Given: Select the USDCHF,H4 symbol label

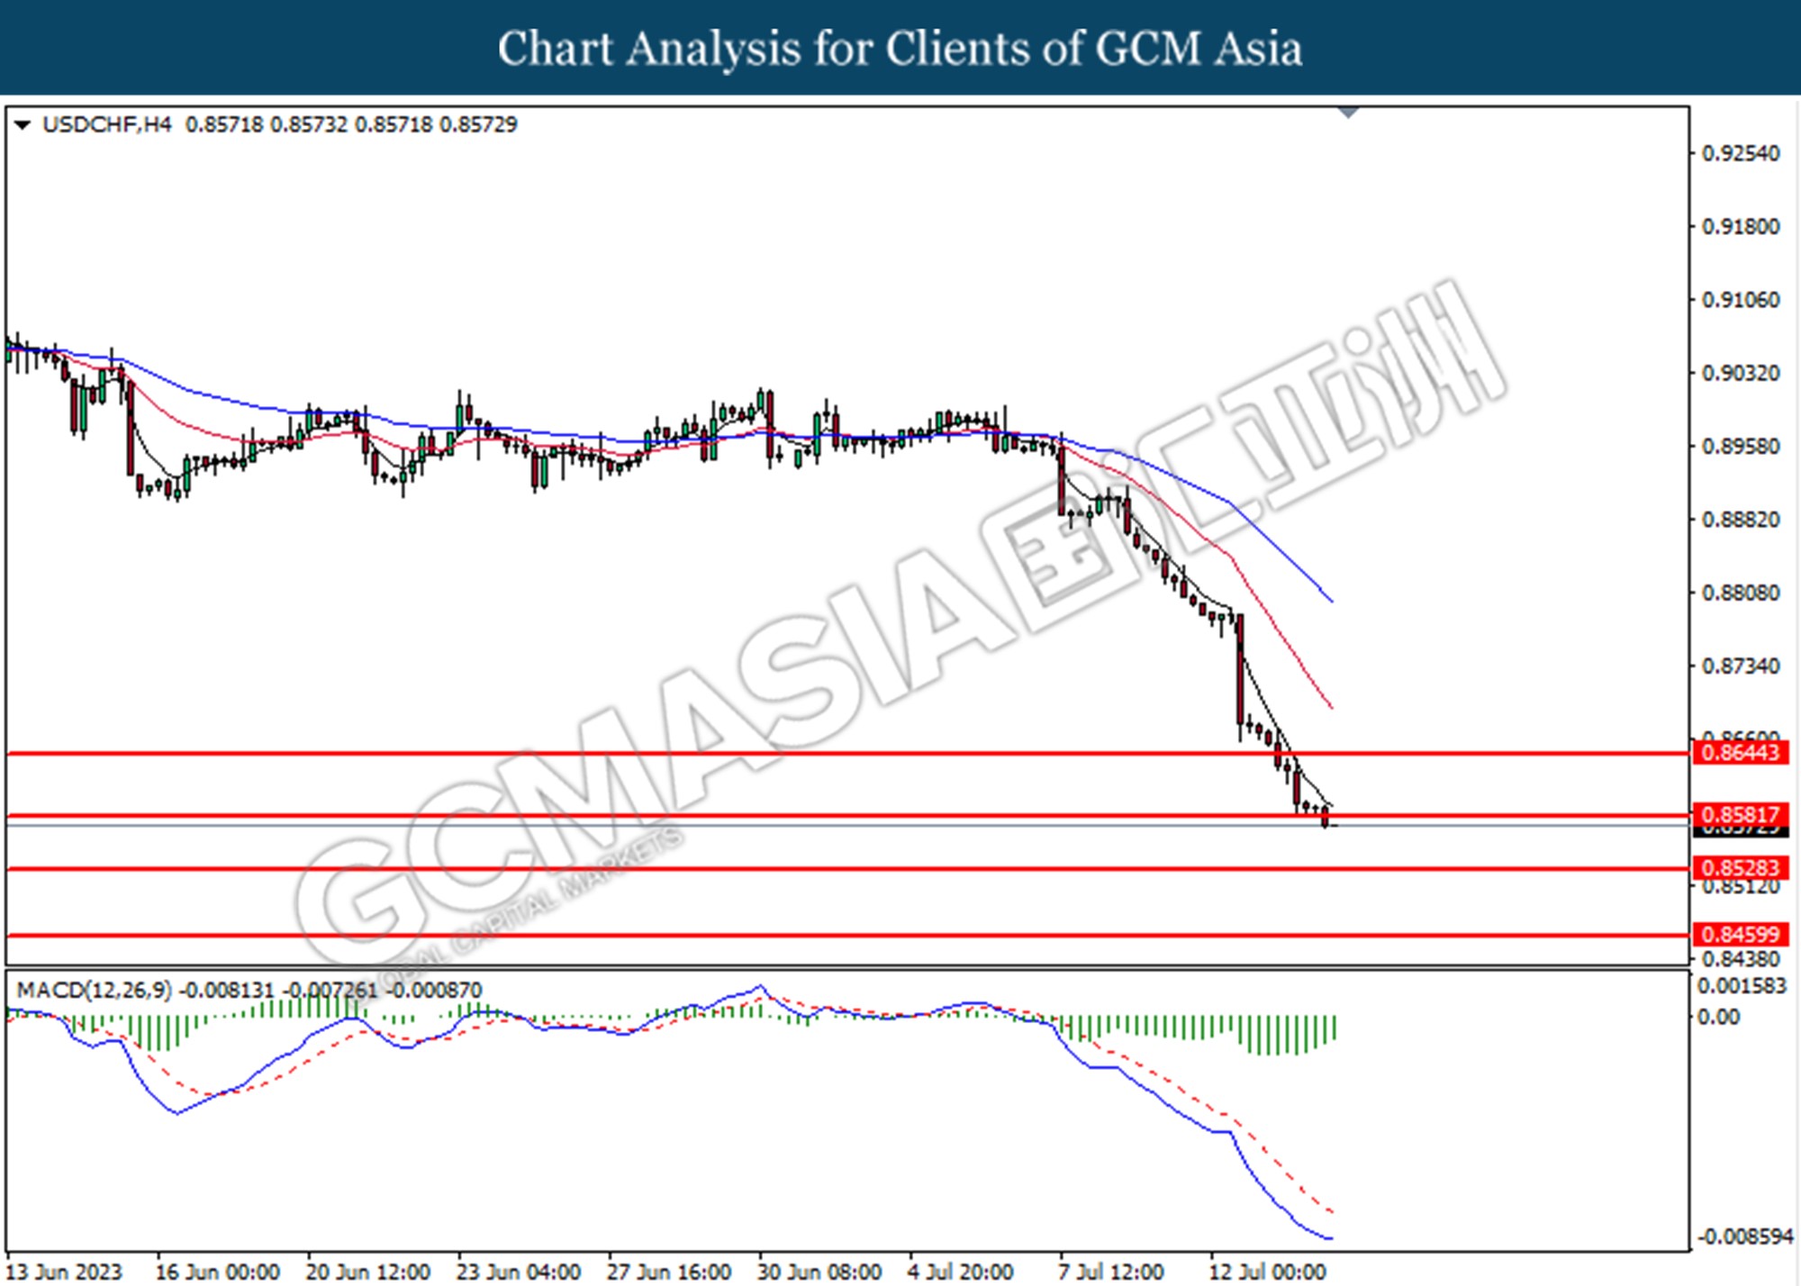Looking at the screenshot, I should pos(106,124).
